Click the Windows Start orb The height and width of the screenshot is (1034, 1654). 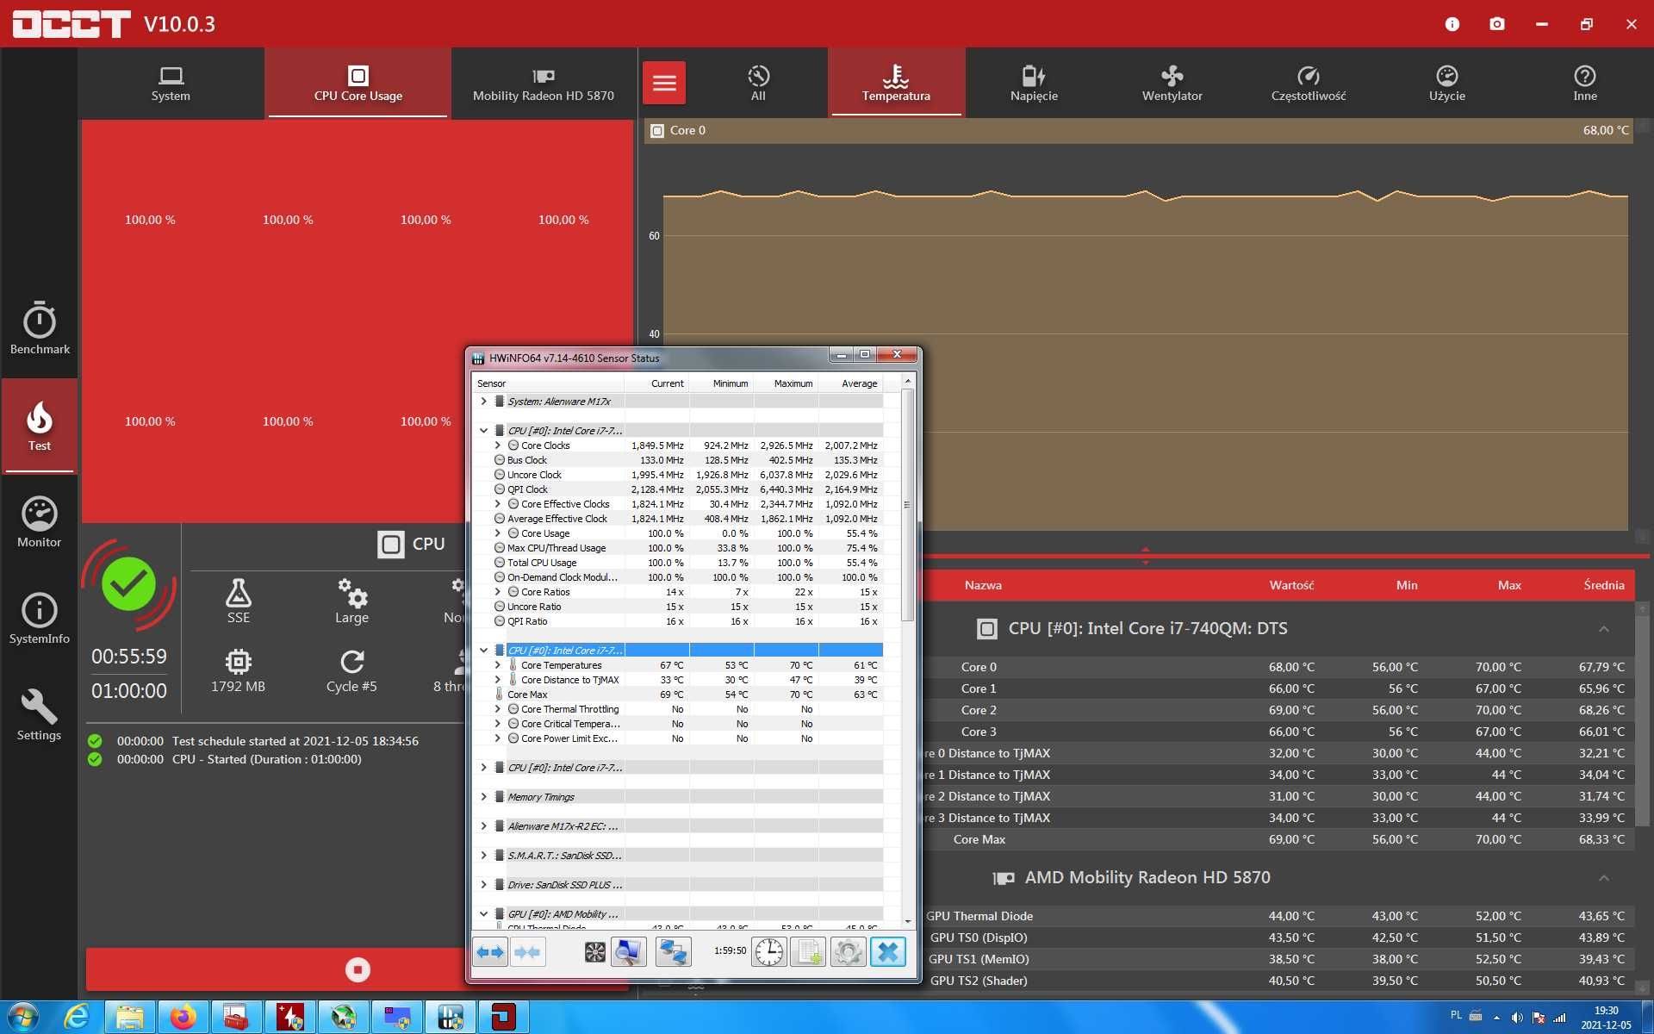tap(22, 1018)
